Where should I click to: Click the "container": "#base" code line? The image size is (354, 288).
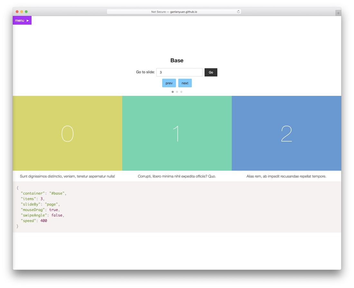pos(43,193)
